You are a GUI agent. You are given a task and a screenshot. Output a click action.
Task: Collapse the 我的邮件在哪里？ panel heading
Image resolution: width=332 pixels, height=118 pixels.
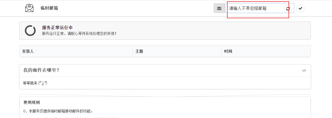(41, 70)
